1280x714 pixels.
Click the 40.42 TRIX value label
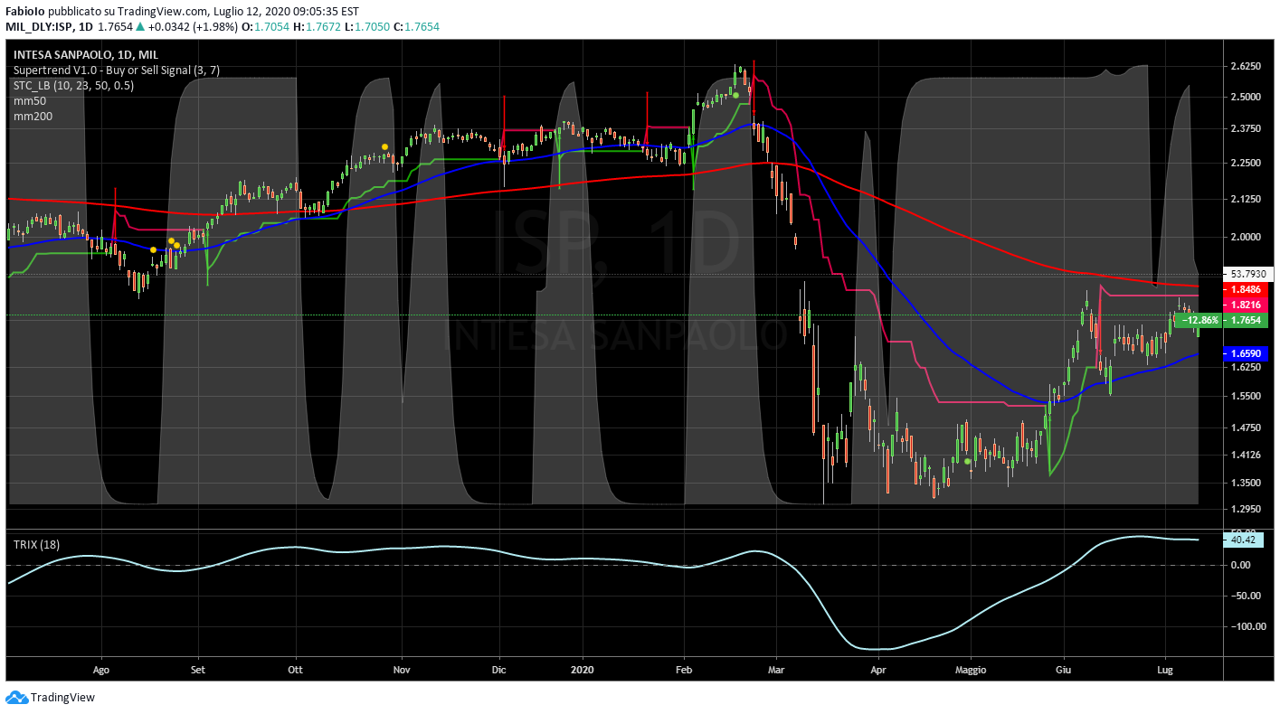[1241, 540]
